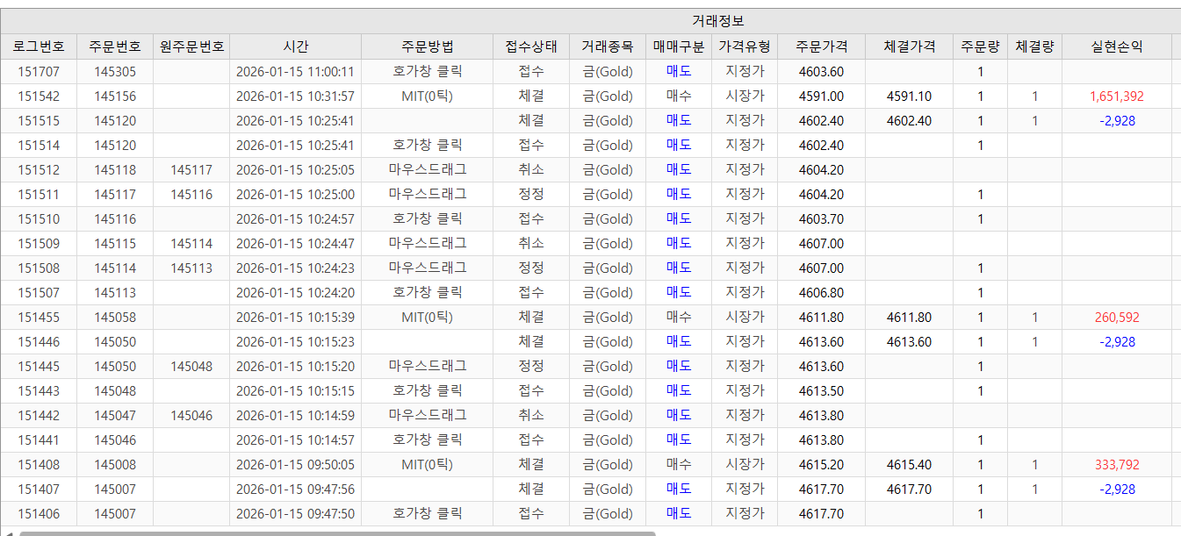Click the 주문량 column header
1181x536 pixels.
click(981, 46)
